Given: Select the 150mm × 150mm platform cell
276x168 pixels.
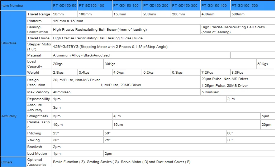Looking at the screenshot, I should pyautogui.click(x=68, y=21).
